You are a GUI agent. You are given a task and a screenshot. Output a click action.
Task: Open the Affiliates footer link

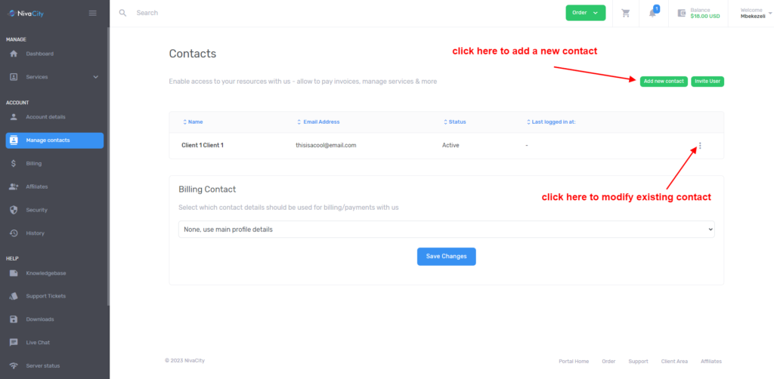(711, 362)
